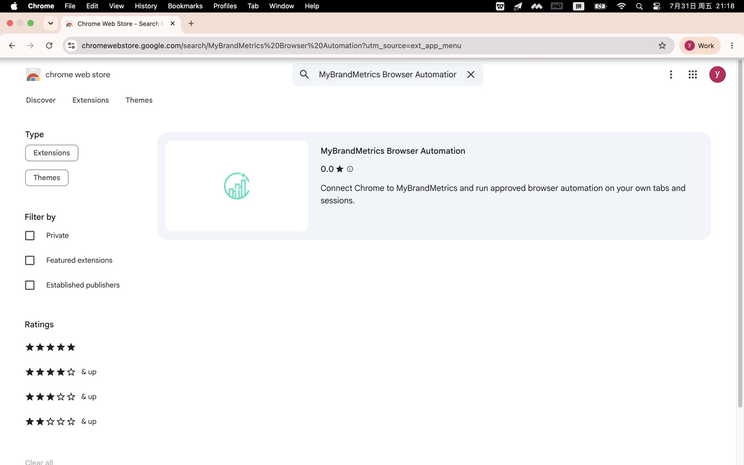Open the web store more options menu
Image resolution: width=744 pixels, height=465 pixels.
pos(671,74)
